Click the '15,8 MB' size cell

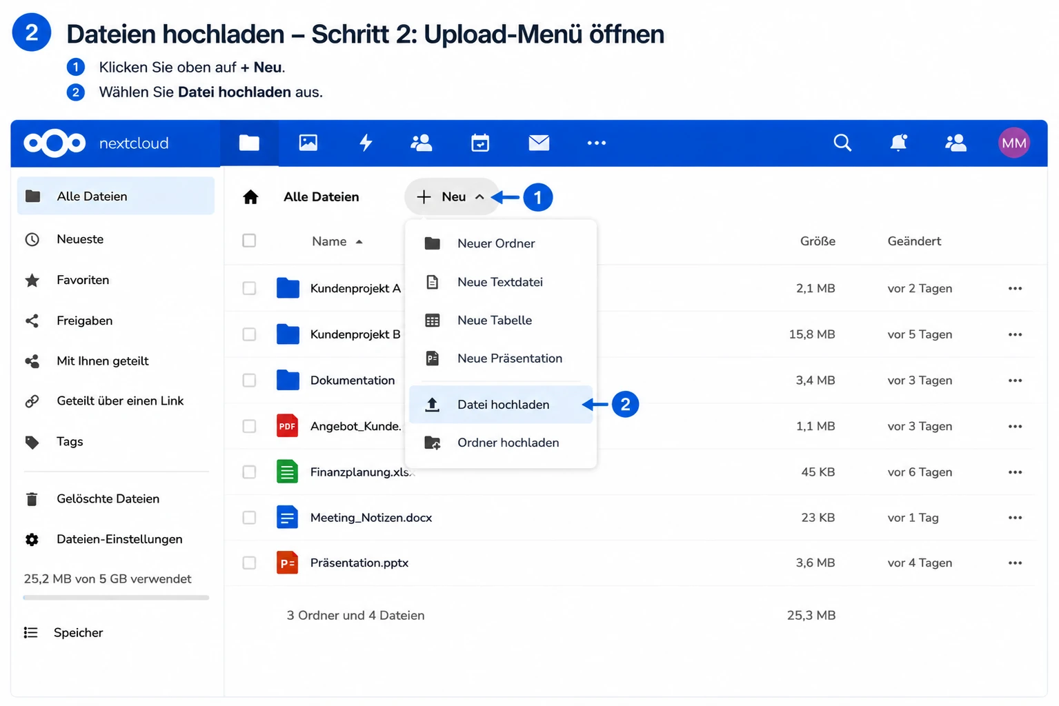click(812, 334)
